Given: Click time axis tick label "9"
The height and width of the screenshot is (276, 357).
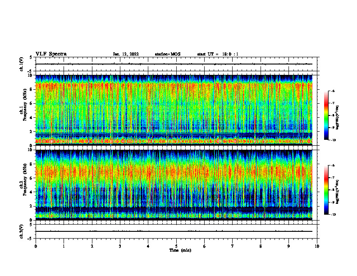Looking at the screenshot, I should [x=288, y=246].
